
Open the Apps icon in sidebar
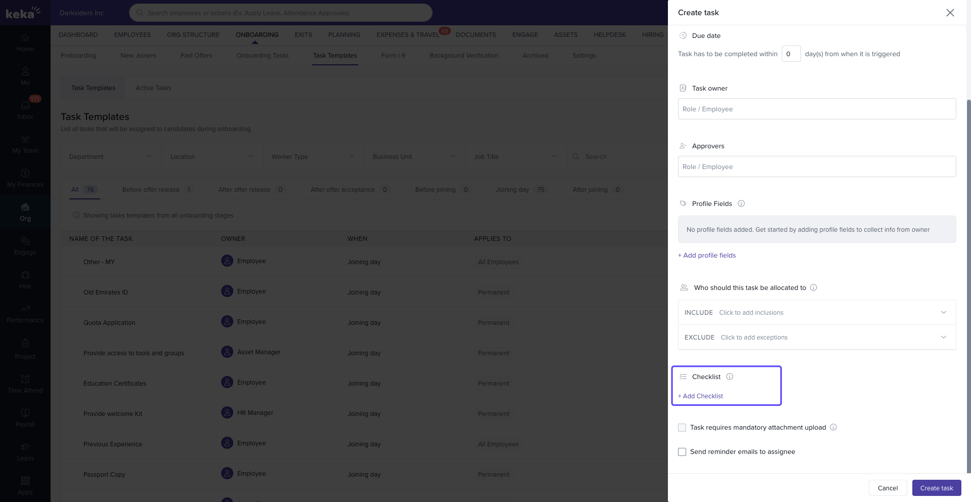(x=25, y=485)
